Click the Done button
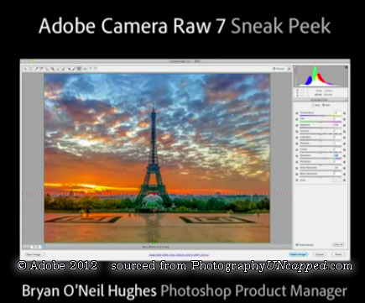Screen dimensions: 365x303 click(337, 254)
